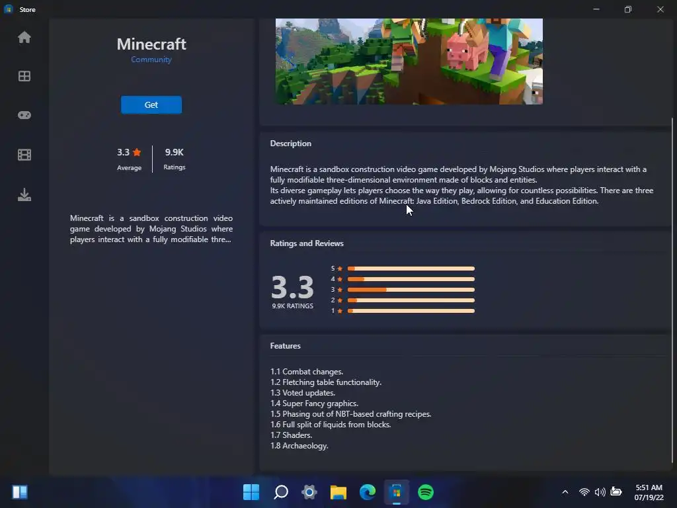Viewport: 677px width, 508px height.
Task: Click the Ratings and Reviews heading
Action: [x=307, y=243]
